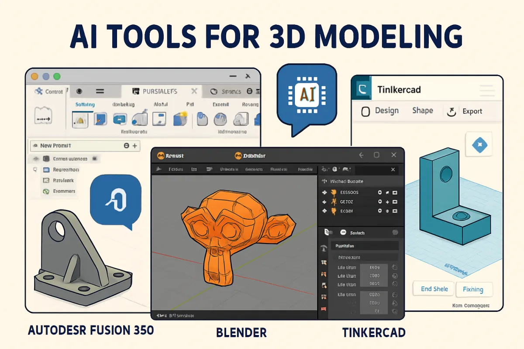Toggle the circle visibility dot for ECOBf
The width and height of the screenshot is (524, 349).
(380, 212)
